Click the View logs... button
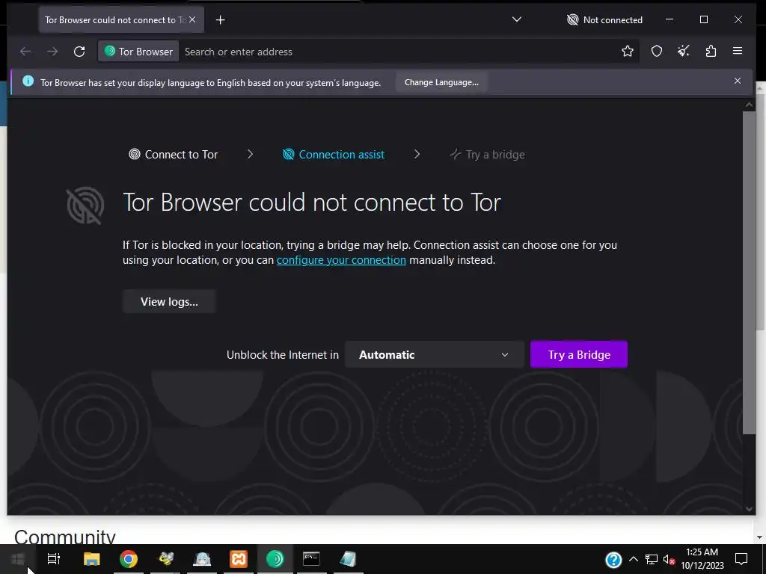Viewport: 766px width, 574px height. (x=169, y=302)
